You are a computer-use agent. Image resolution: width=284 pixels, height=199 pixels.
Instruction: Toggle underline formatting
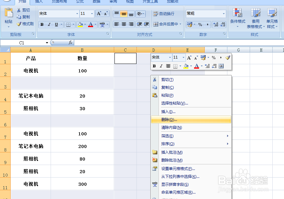tap(56, 24)
